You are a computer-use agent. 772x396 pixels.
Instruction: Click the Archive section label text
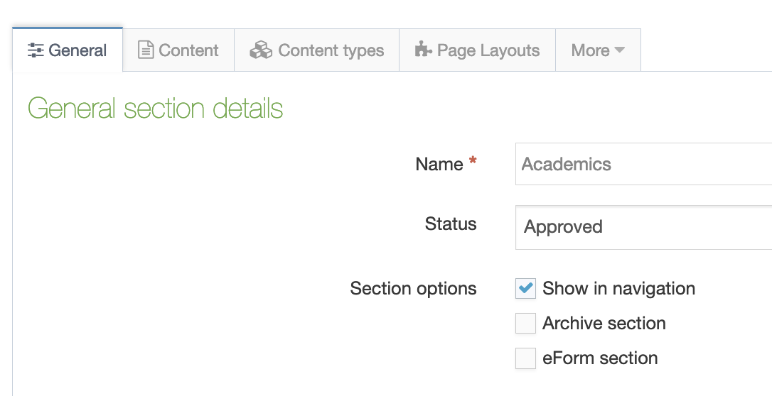[x=604, y=324]
